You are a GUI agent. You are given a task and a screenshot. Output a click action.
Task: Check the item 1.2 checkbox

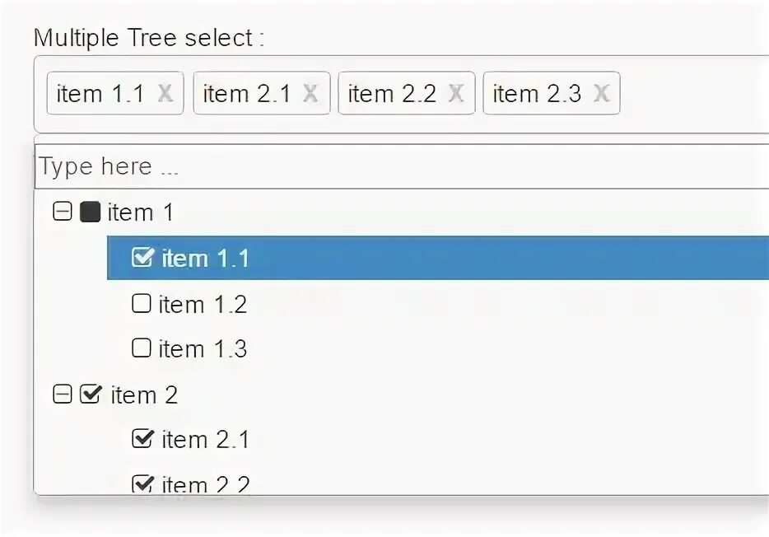(x=142, y=304)
